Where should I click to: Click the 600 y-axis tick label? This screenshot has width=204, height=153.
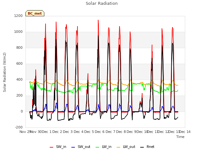19,64
